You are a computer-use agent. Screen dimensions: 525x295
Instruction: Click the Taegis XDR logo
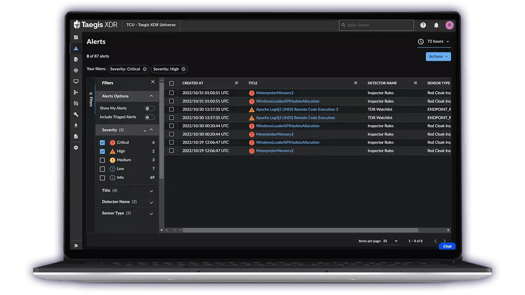(x=96, y=25)
